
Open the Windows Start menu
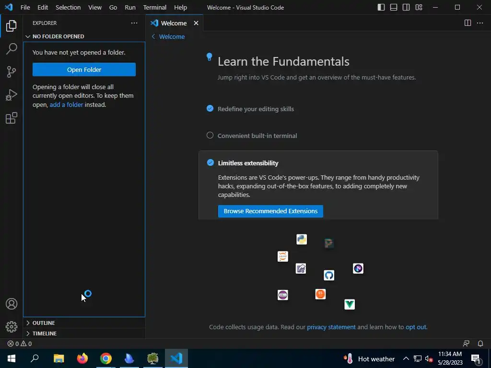coord(12,358)
